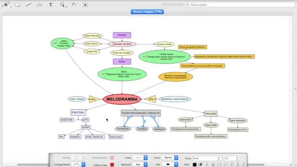Select the rectangle node tool
The height and width of the screenshot is (167, 297).
[x=18, y=5]
